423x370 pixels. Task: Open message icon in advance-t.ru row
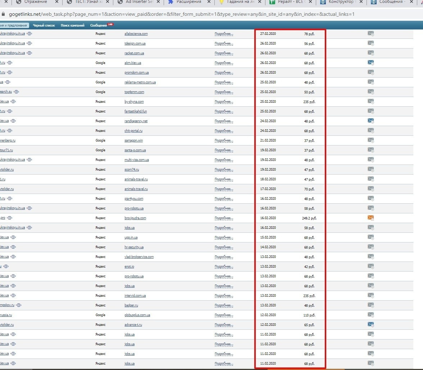point(370,324)
